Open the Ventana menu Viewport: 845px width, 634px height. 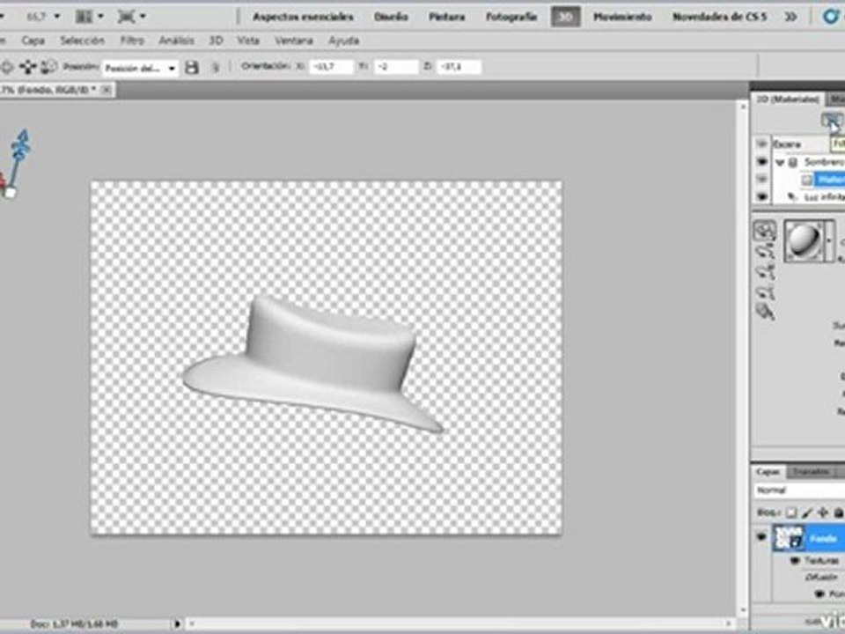[294, 41]
